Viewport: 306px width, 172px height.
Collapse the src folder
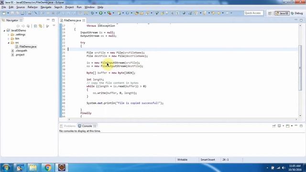[x=9, y=43]
